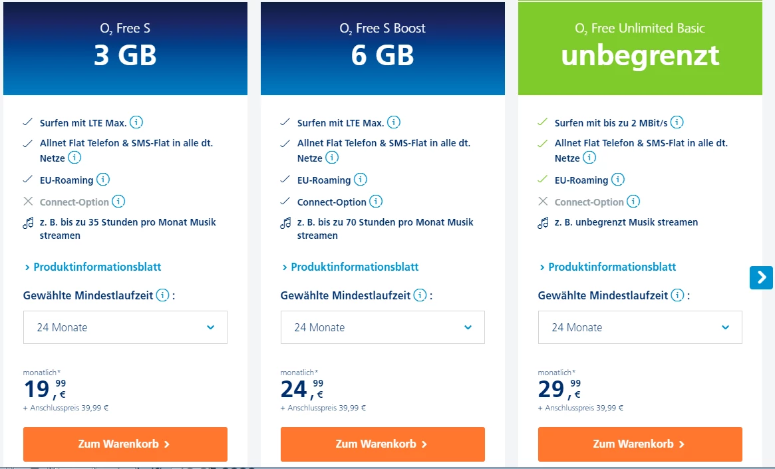Click the blue next arrow for more plans
775x469 pixels.
point(761,277)
